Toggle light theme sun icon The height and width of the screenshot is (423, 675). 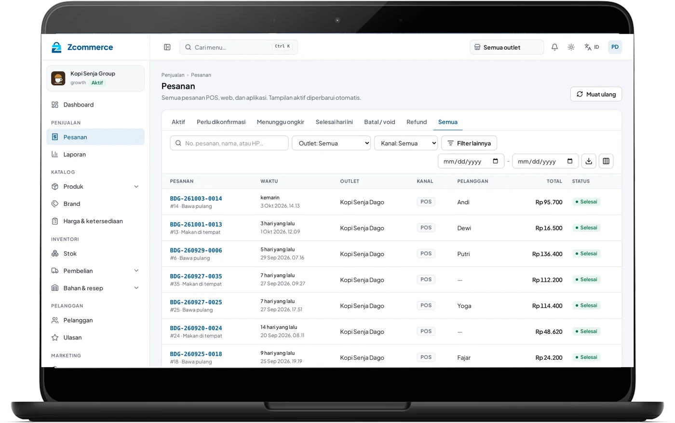pyautogui.click(x=571, y=47)
